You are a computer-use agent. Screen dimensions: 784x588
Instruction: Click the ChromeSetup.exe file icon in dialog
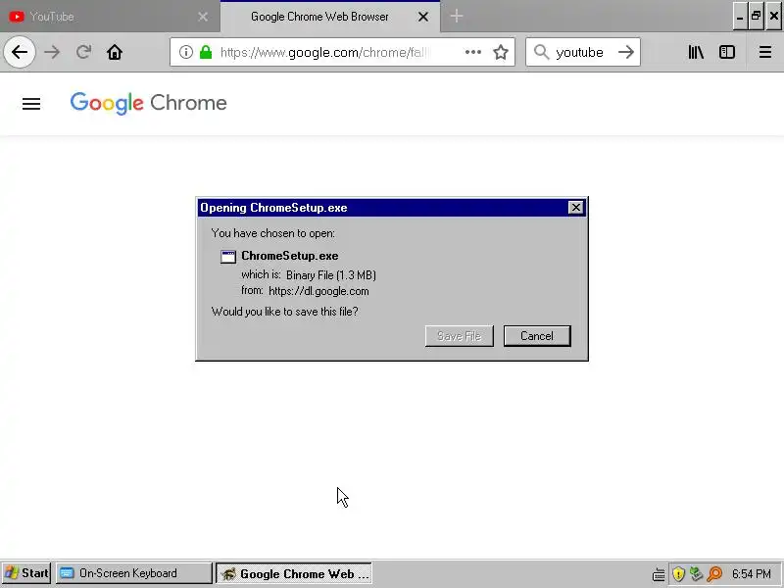[x=228, y=257]
